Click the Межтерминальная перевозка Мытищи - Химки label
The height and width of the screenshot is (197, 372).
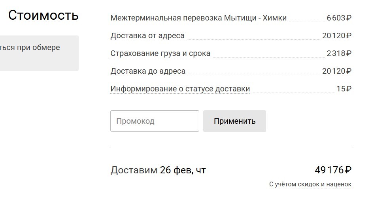[x=198, y=18]
